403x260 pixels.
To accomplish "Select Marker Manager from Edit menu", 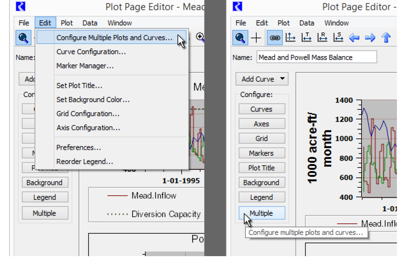I will [85, 66].
